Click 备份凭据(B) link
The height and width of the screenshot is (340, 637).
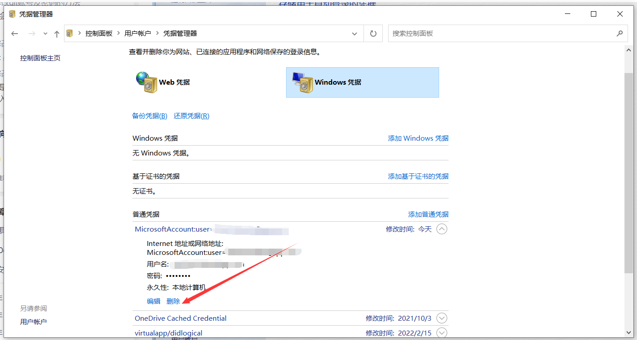click(x=150, y=116)
